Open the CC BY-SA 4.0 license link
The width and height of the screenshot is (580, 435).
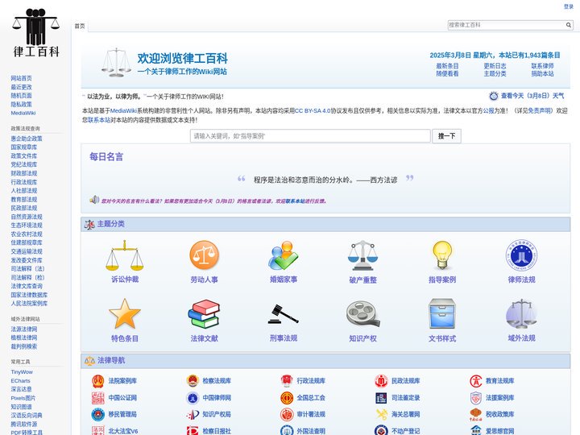[x=313, y=110]
